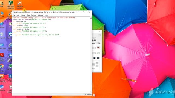Click the top-right icon in the recorder panel

[x=100, y=35]
